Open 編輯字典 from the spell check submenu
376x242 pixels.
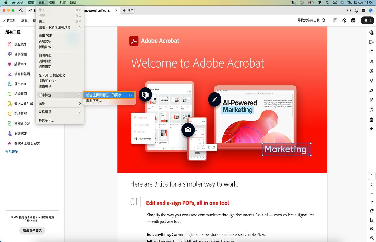(93, 101)
